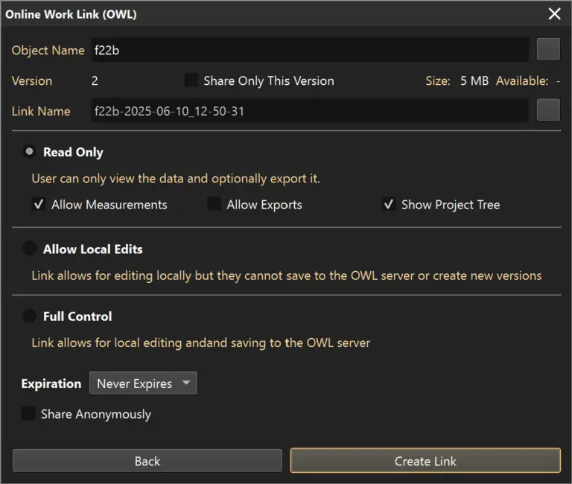
Task: Click the dialog title 'Online Work Link (OWL)'
Action: 71,14
